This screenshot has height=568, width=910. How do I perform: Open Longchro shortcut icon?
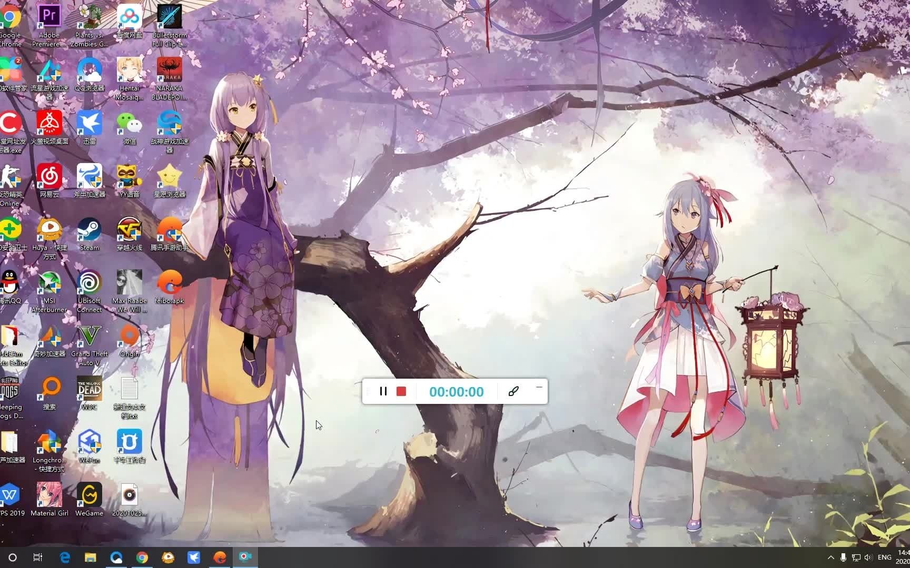(50, 450)
